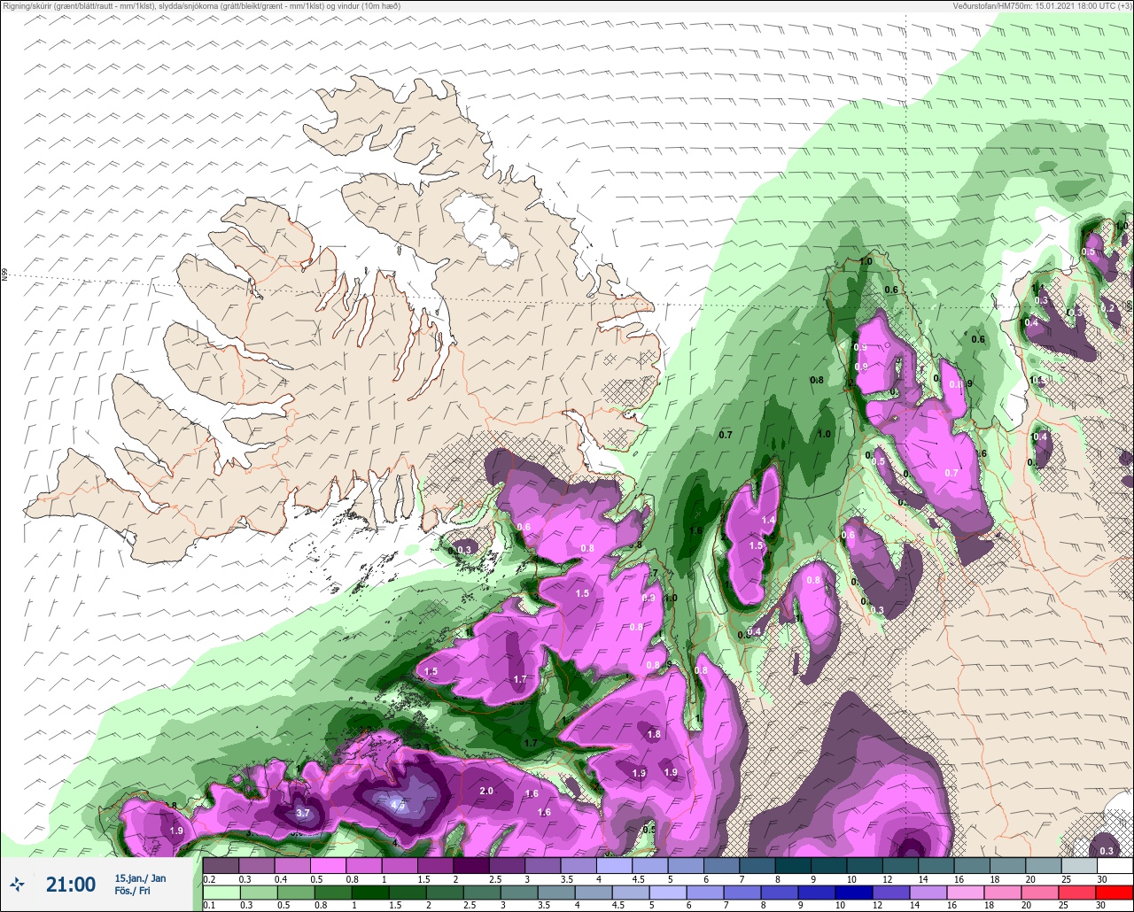This screenshot has width=1134, height=912.
Task: Click the 2.0 snowfall value on the map
Action: coord(486,791)
